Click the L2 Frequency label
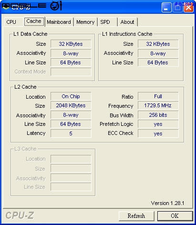Screen dimensions: 196x225 point(121,106)
